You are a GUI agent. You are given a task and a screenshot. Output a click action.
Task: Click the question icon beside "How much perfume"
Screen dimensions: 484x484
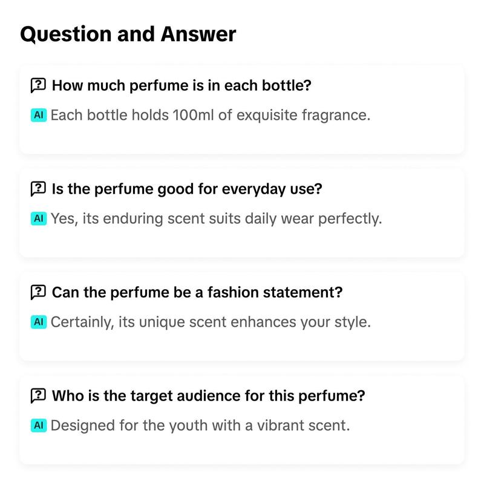(38, 85)
